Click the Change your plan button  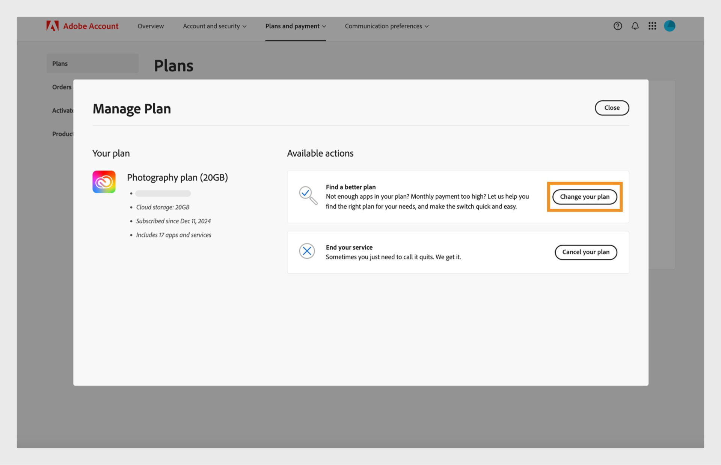point(585,196)
